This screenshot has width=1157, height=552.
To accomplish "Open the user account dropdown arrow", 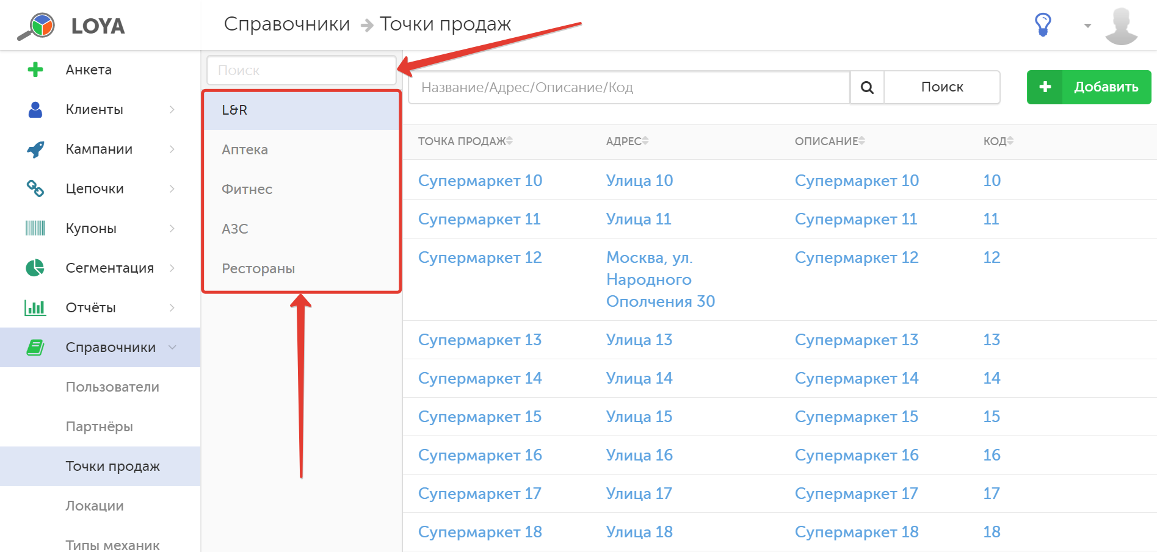I will [x=1087, y=26].
